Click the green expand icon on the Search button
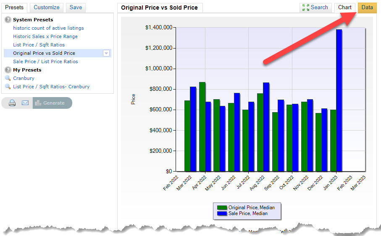The width and height of the screenshot is (381, 236). (306, 8)
